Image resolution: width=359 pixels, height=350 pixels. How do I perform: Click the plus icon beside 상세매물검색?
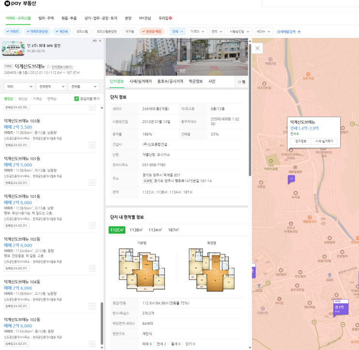coord(299,31)
